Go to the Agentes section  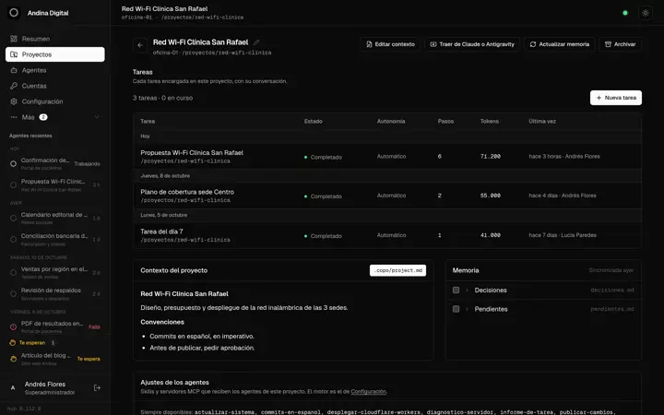click(55, 70)
